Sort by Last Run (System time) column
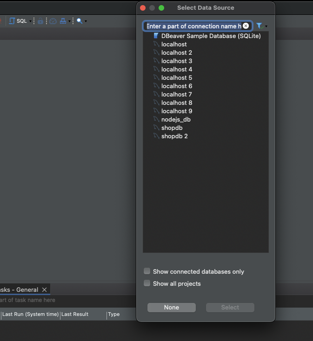The image size is (313, 341). coord(31,314)
